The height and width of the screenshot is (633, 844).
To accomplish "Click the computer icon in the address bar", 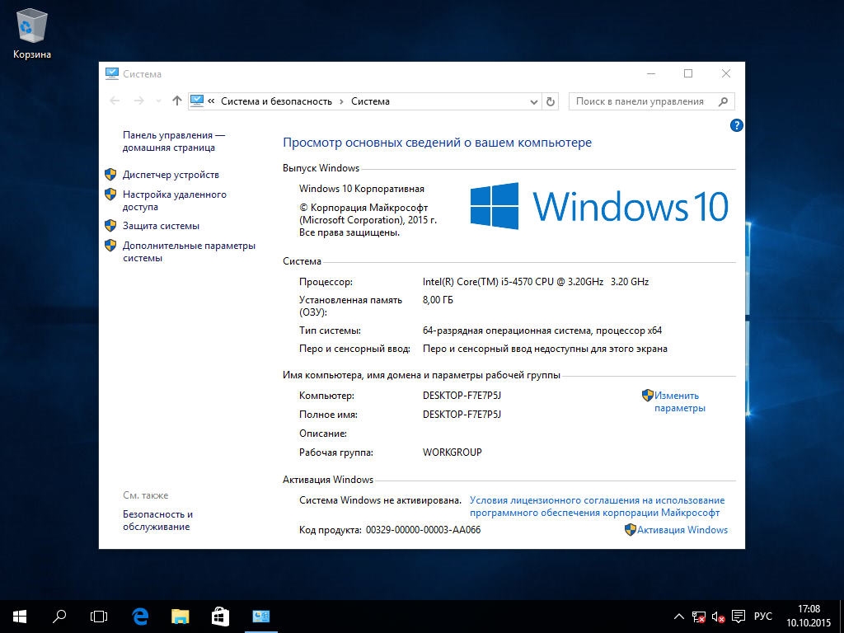I will tap(197, 101).
